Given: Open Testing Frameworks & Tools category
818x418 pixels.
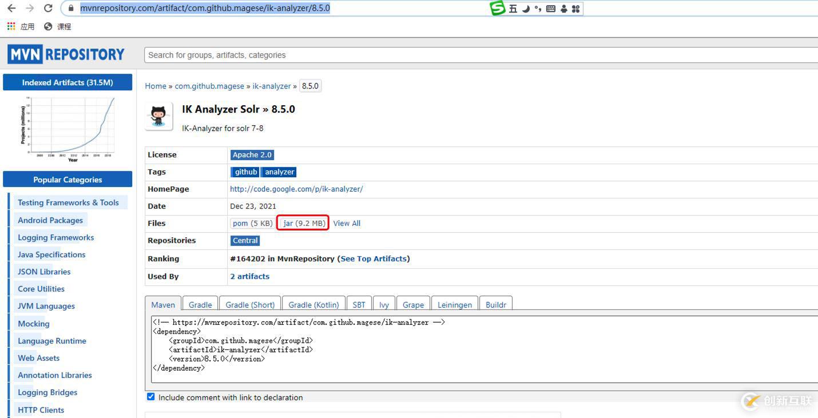Looking at the screenshot, I should 68,202.
